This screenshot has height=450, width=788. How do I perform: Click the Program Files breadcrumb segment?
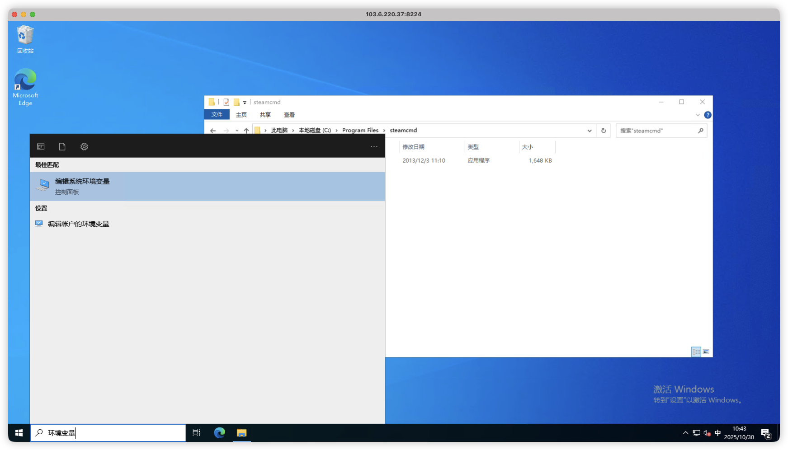360,131
